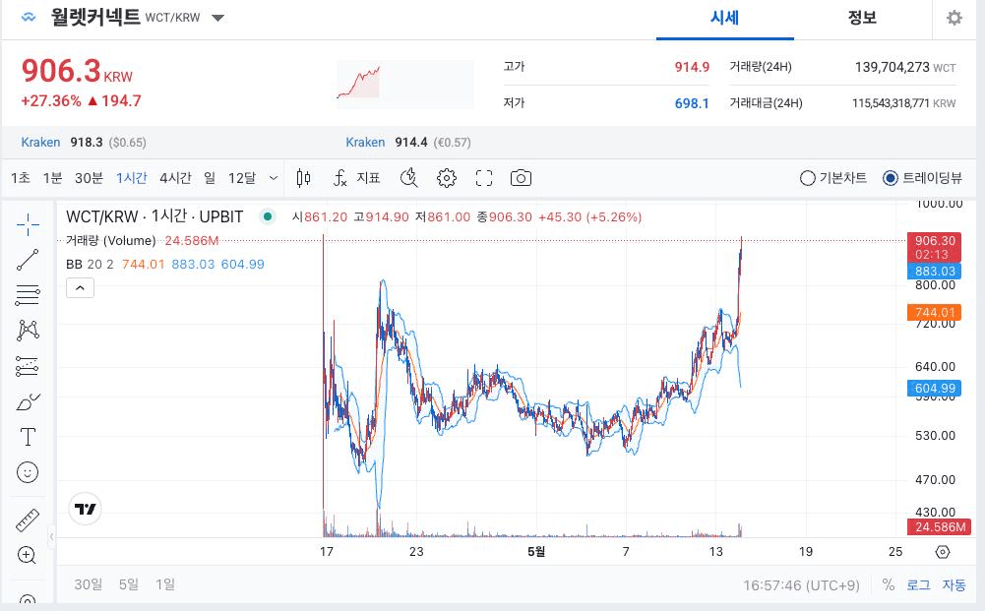Select the 30분 interval
Image resolution: width=985 pixels, height=611 pixels.
pos(89,178)
